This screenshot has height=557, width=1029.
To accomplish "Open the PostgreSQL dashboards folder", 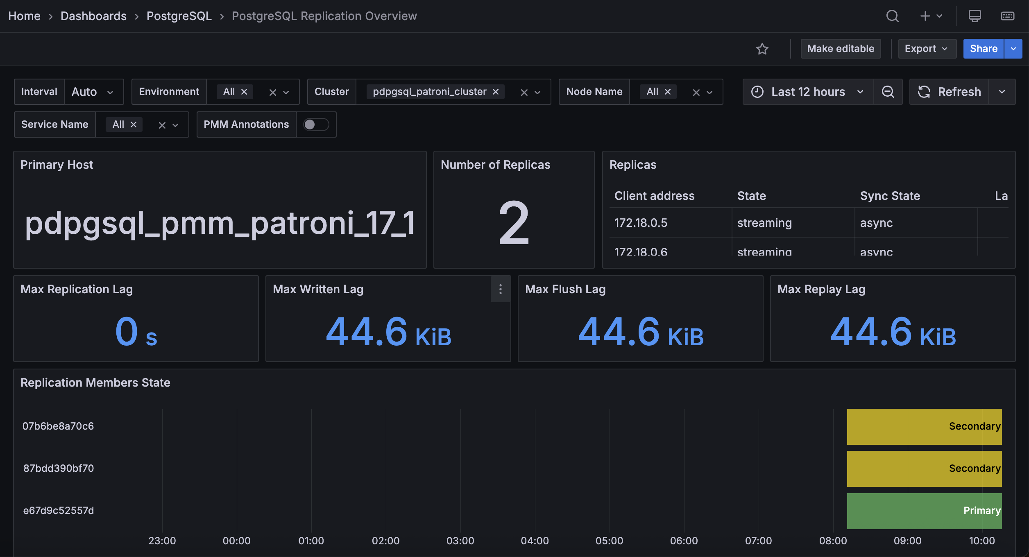I will (x=179, y=16).
